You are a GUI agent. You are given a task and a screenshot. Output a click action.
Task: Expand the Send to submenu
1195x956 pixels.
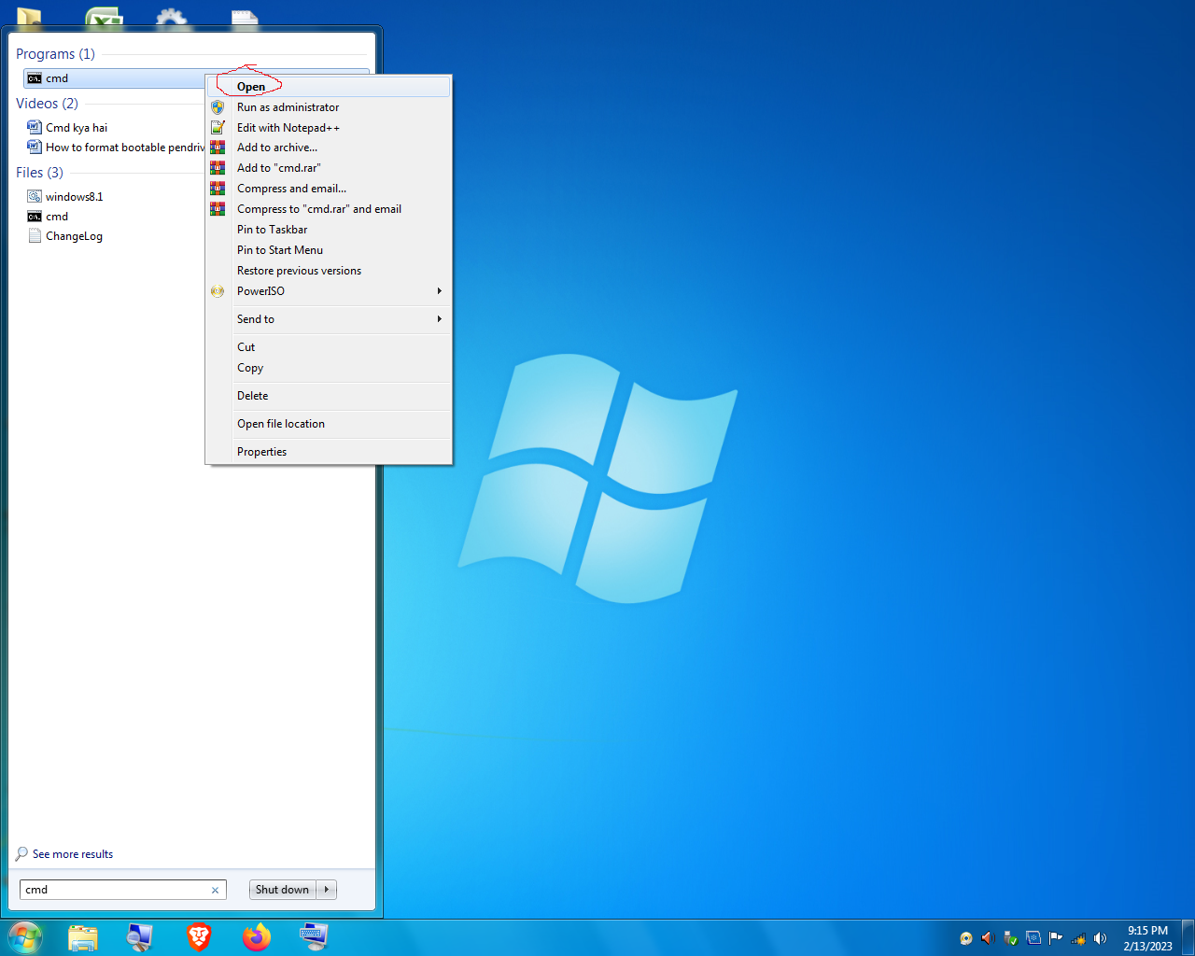329,319
